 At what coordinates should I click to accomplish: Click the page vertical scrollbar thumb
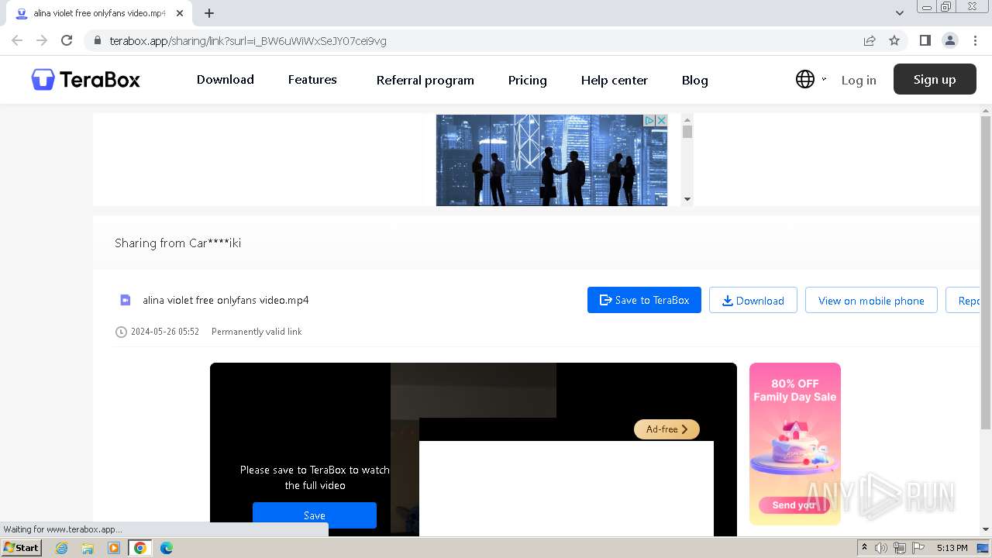click(x=986, y=273)
